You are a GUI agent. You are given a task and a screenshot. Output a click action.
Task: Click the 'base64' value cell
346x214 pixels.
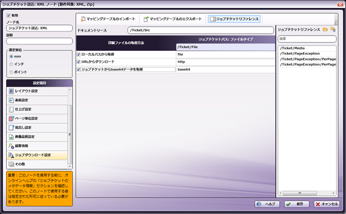[x=226, y=69]
